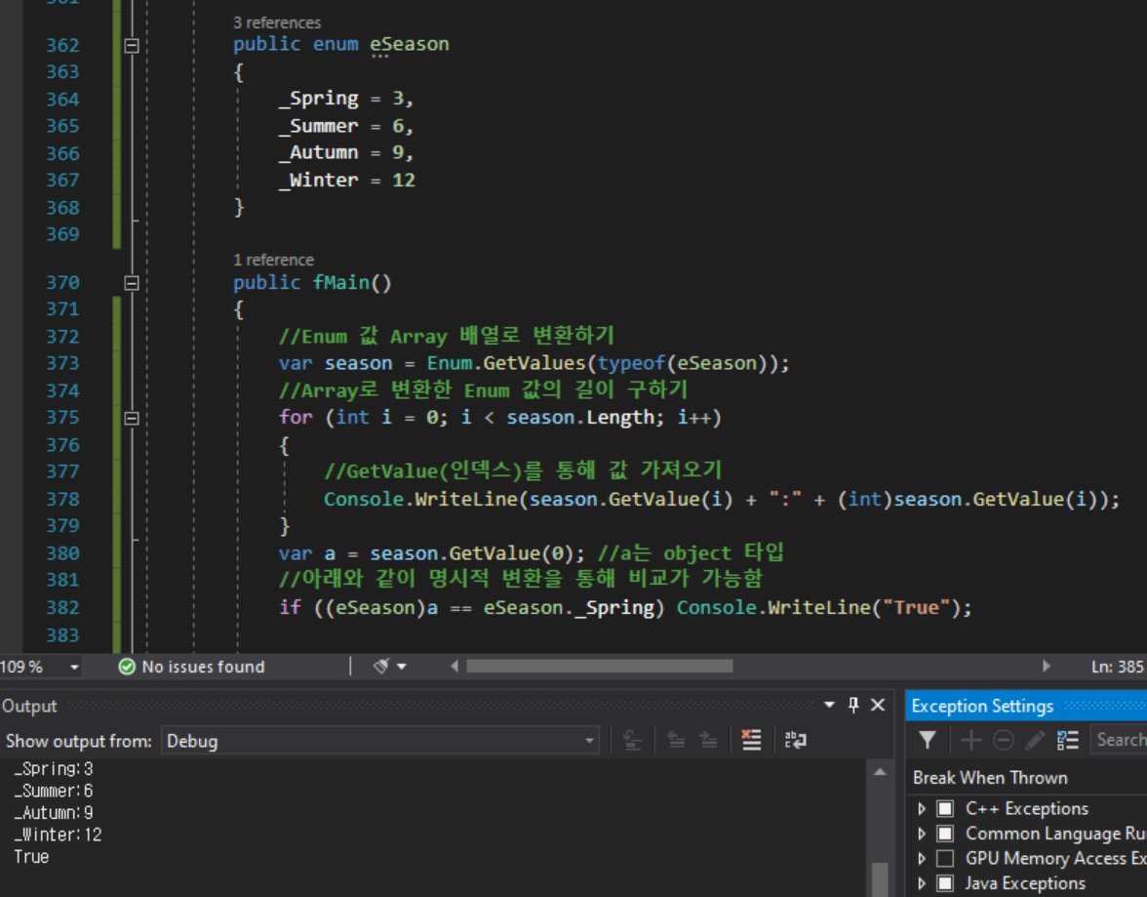Click the editor horizontal scrollbar thumb
The height and width of the screenshot is (897, 1147).
coord(599,666)
